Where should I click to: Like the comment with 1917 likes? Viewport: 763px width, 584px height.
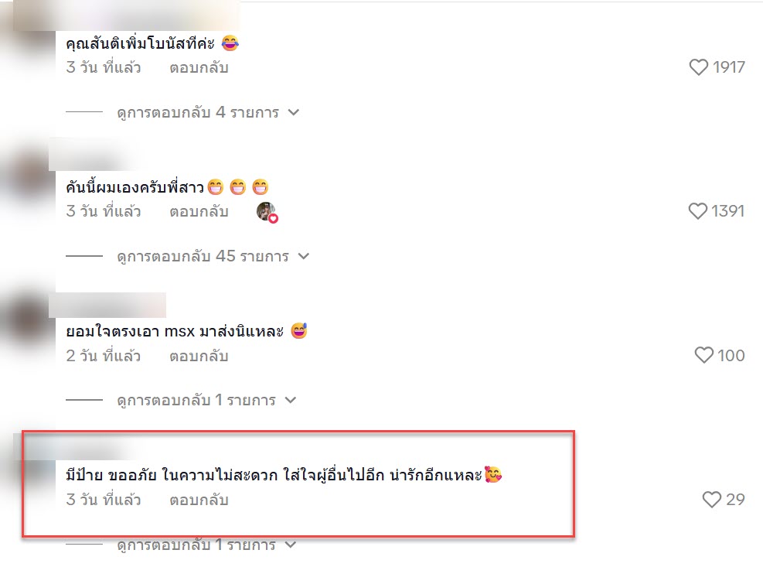pyautogui.click(x=698, y=67)
